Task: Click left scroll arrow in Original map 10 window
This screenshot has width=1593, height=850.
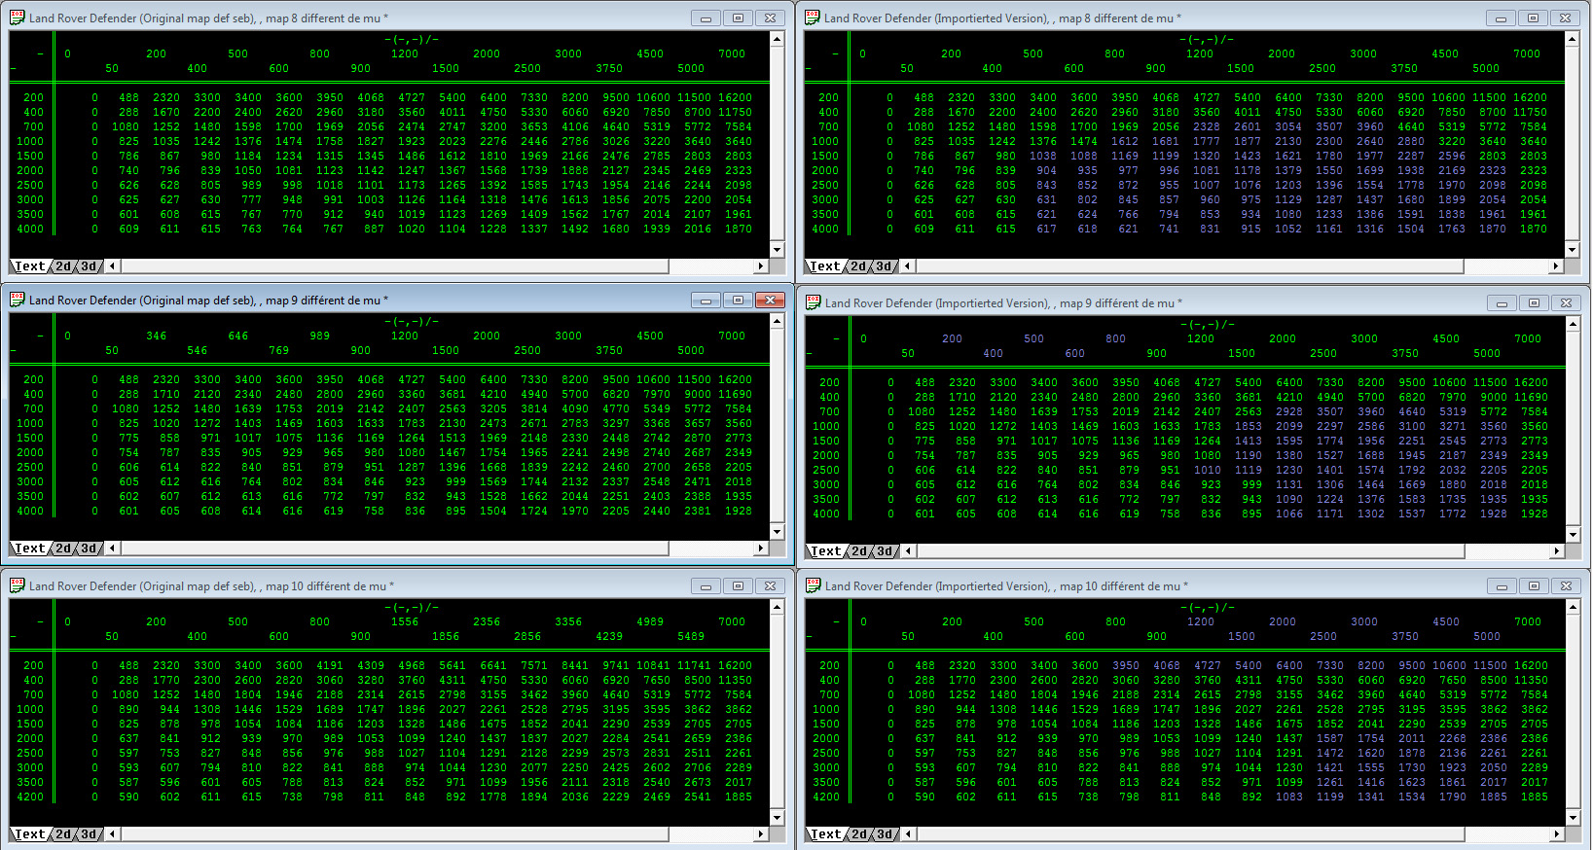Action: [x=113, y=833]
